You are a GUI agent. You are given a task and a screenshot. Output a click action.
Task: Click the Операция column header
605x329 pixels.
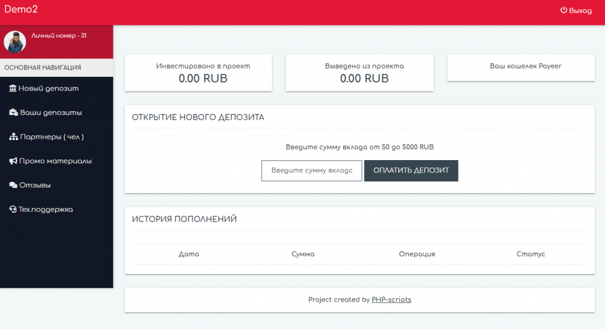coord(417,254)
